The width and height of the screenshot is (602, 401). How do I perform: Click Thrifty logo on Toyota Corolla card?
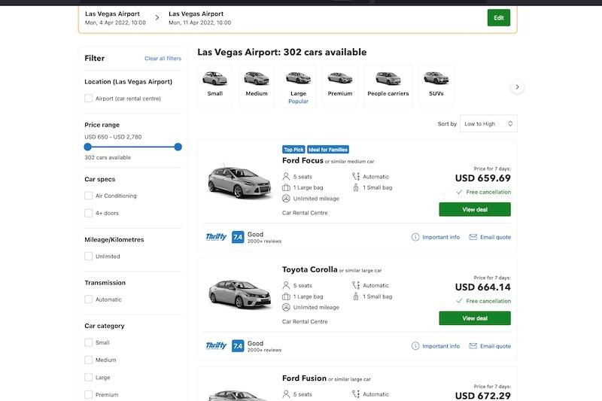[216, 346]
